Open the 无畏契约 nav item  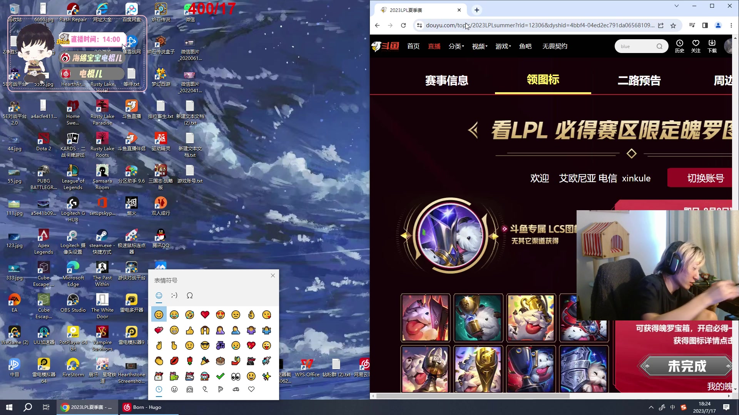[555, 46]
